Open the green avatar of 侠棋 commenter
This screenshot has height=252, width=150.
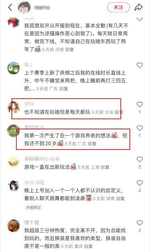[14, 68]
